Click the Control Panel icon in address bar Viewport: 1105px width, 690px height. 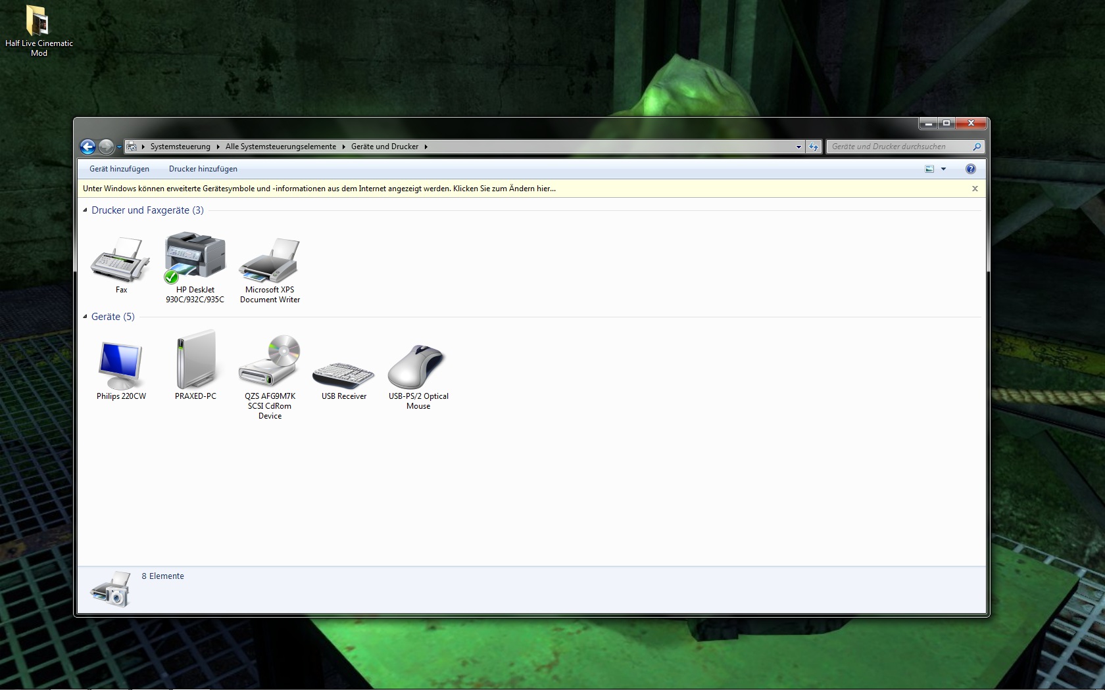pyautogui.click(x=132, y=147)
